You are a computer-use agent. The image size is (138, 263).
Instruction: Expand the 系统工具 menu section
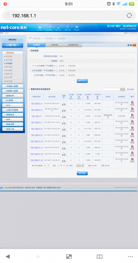pyautogui.click(x=13, y=129)
